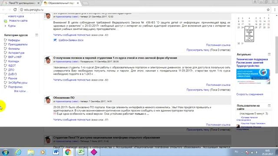Open the media player taskbar icon

43,152
